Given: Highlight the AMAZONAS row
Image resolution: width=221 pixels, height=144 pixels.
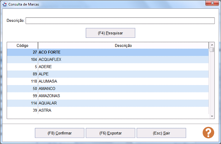Looking at the screenshot, I should (x=108, y=96).
